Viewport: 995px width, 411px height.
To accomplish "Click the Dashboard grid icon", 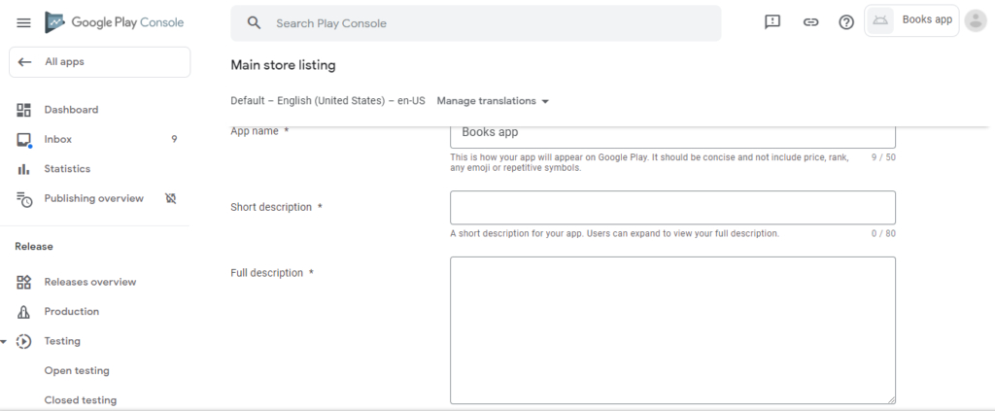I will 23,110.
